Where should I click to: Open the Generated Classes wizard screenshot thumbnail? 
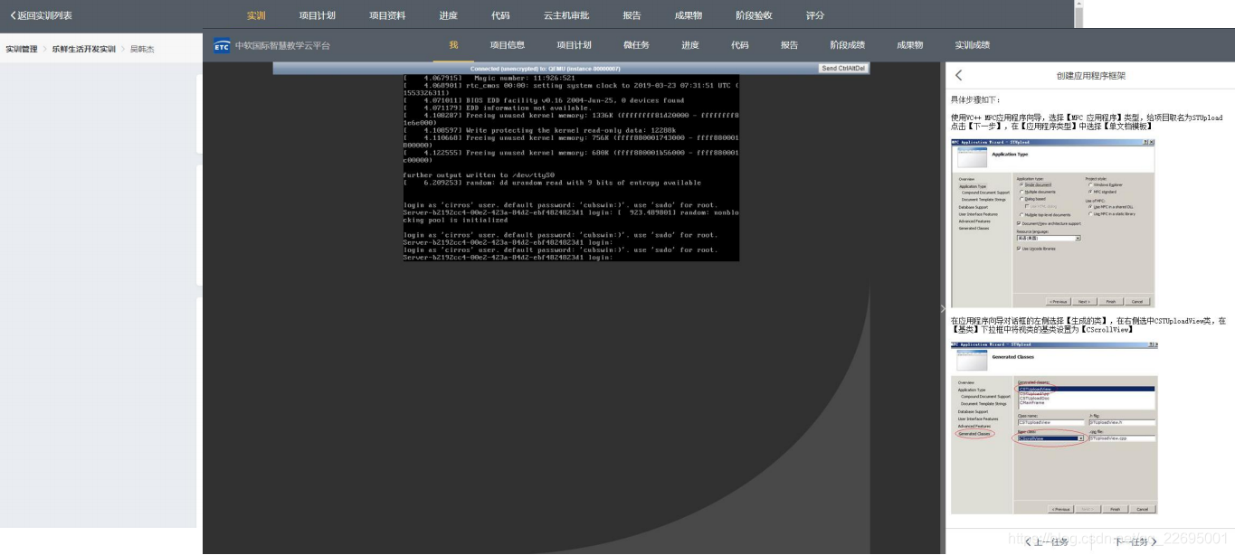point(1054,428)
